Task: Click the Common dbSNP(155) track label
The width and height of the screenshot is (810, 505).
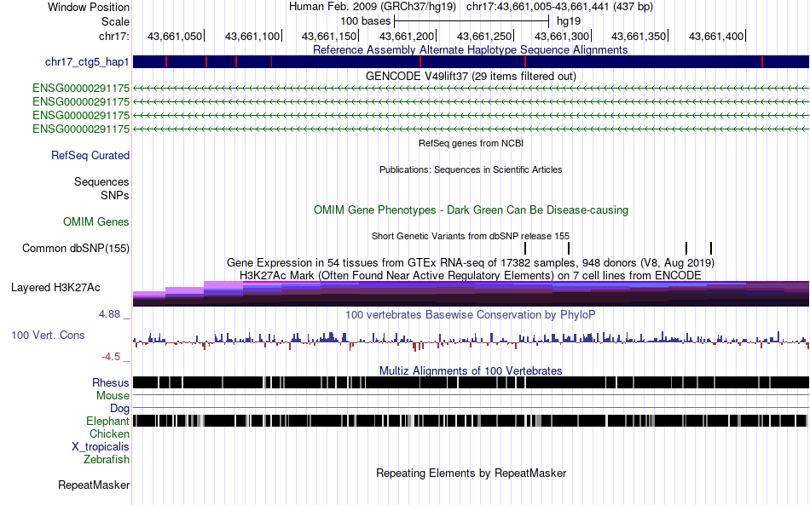Action: 75,248
